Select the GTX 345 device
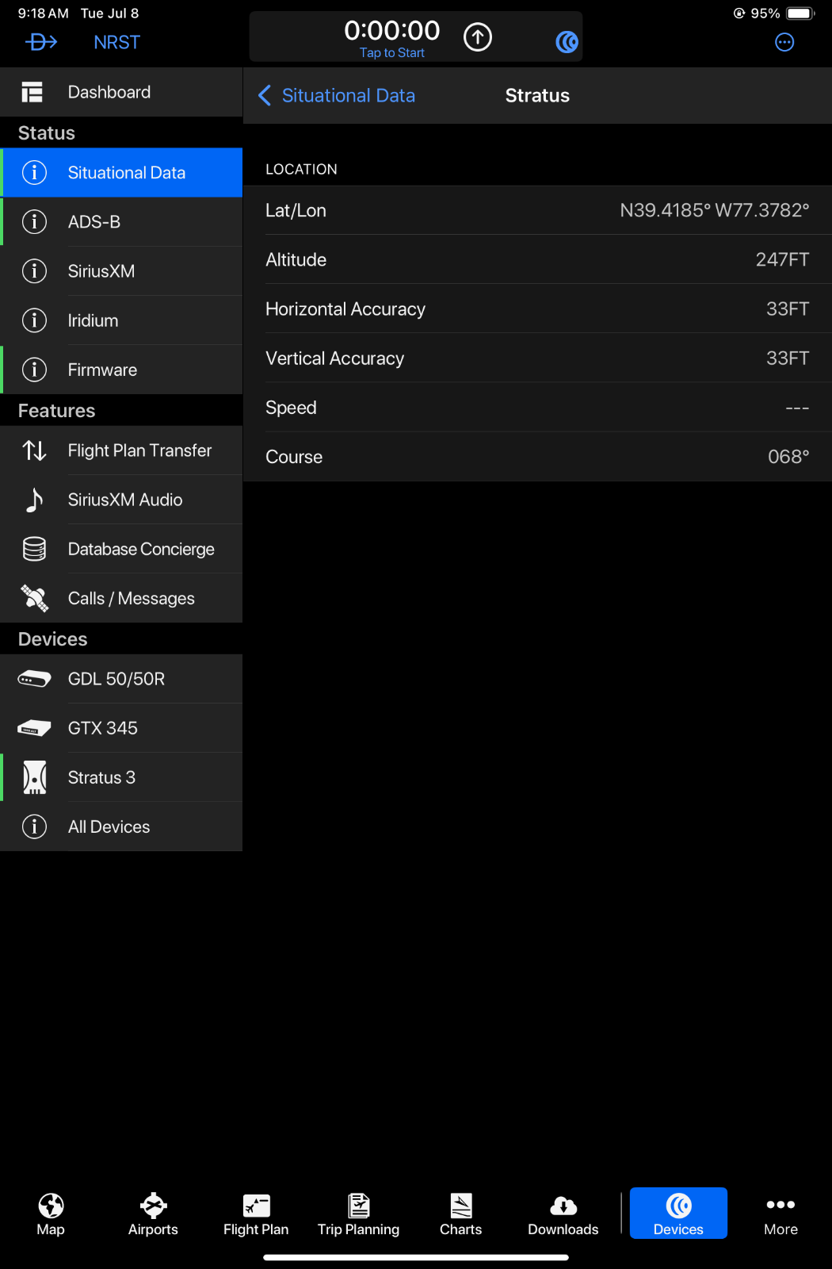The image size is (832, 1269). click(121, 728)
